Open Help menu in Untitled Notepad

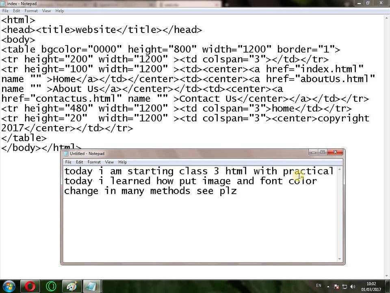pyautogui.click(x=122, y=162)
